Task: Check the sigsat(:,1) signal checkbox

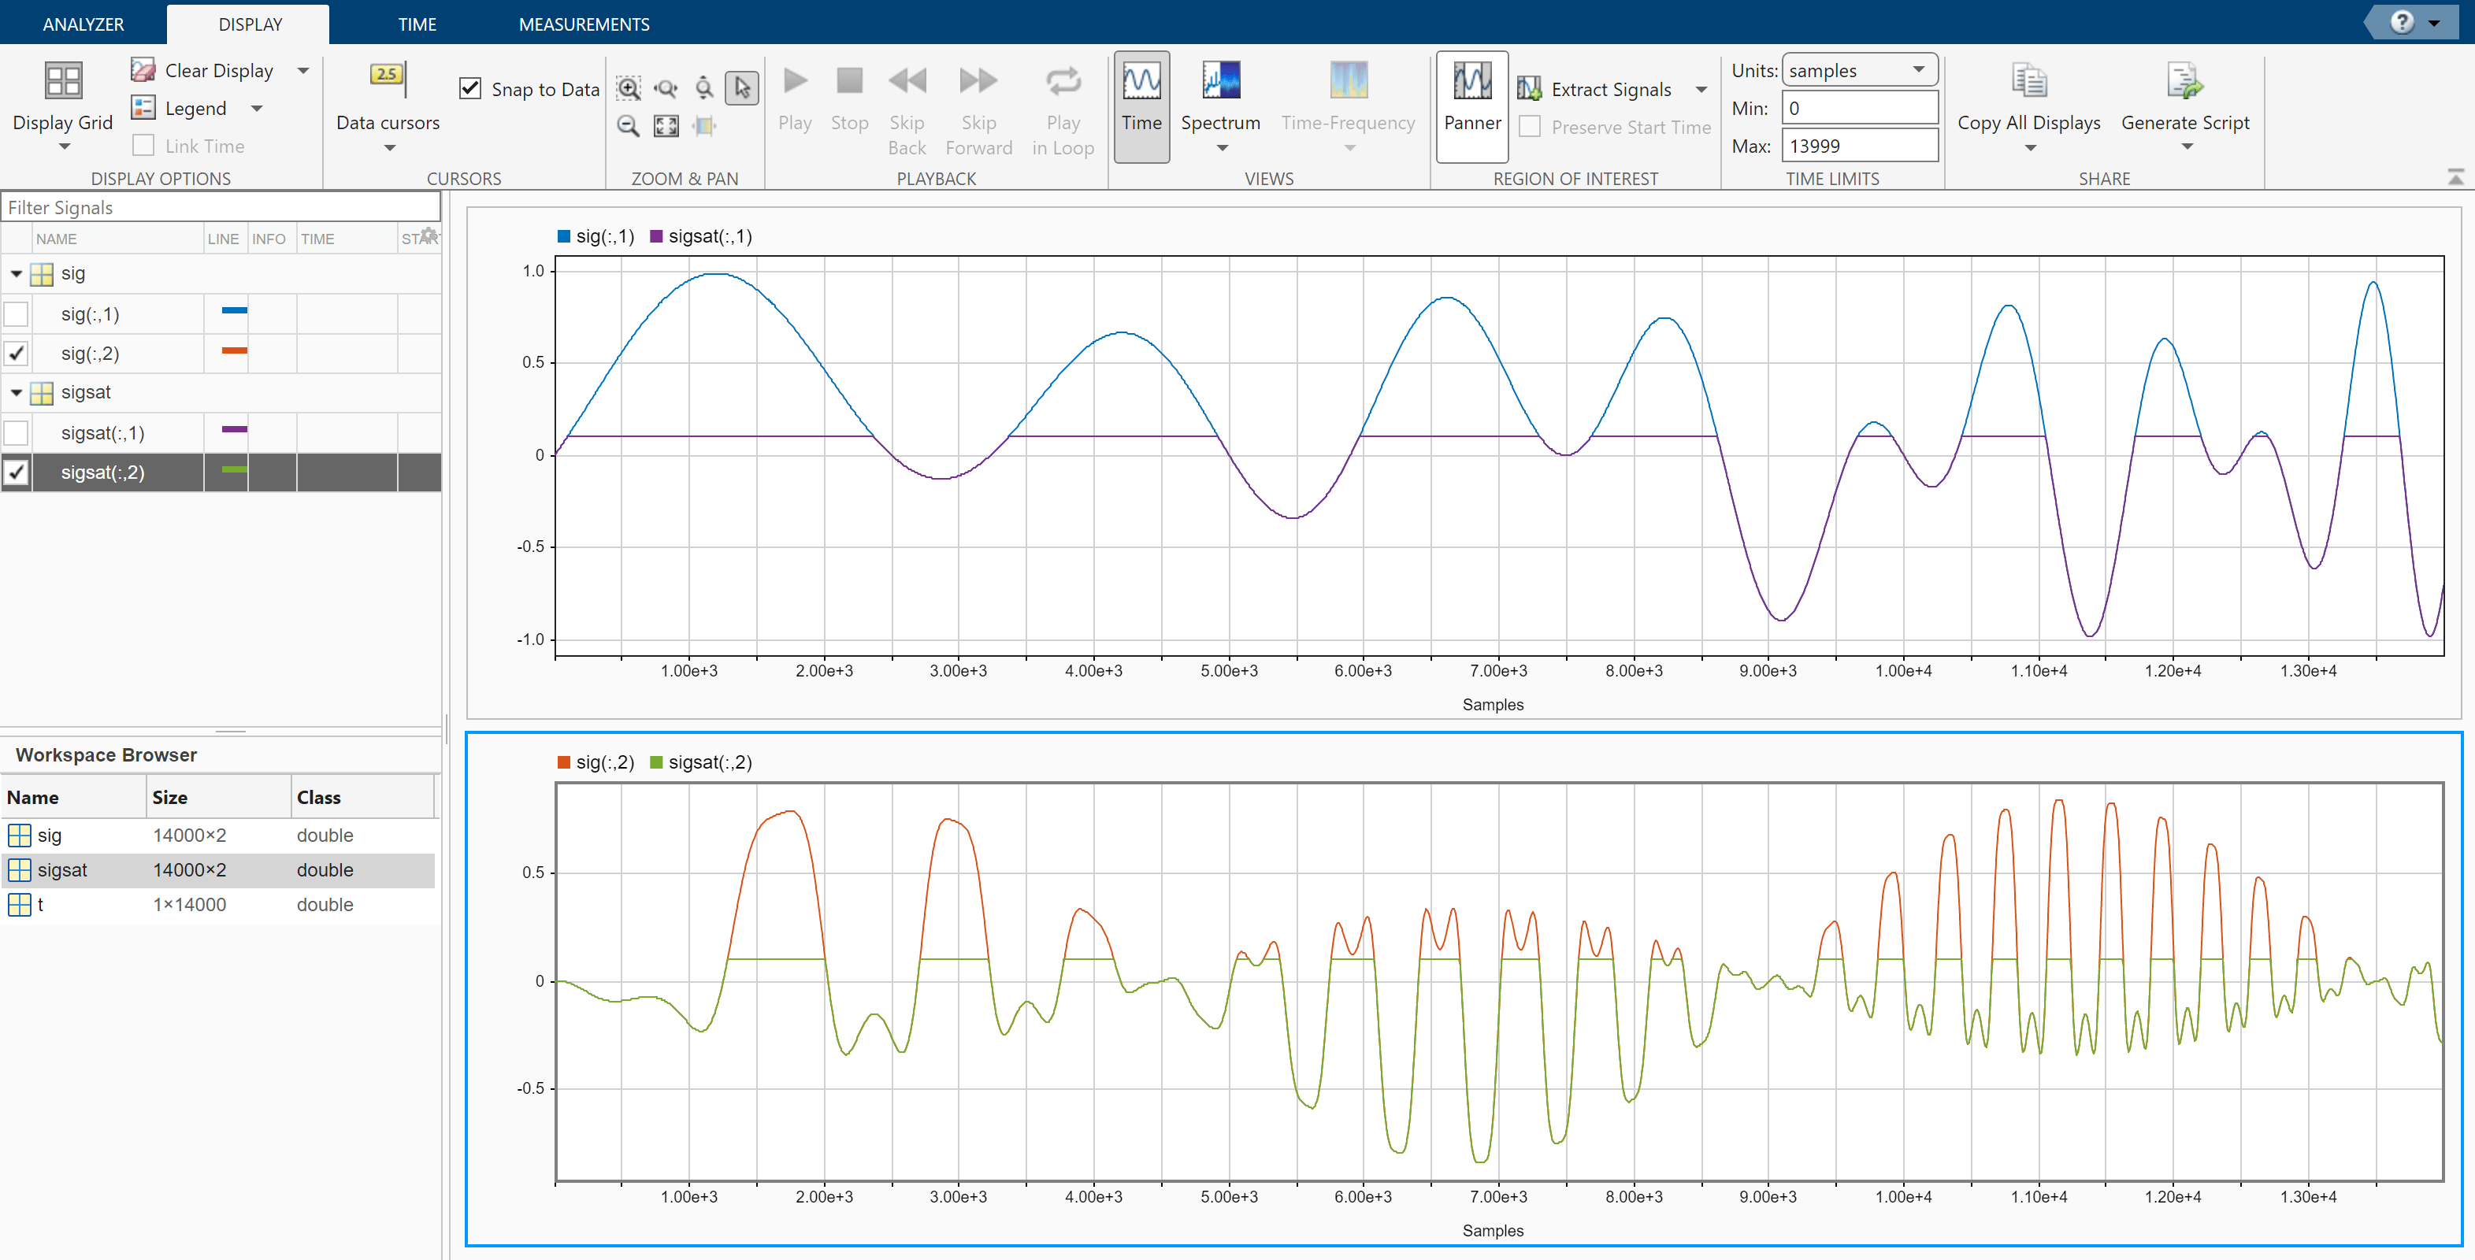Action: [x=17, y=433]
